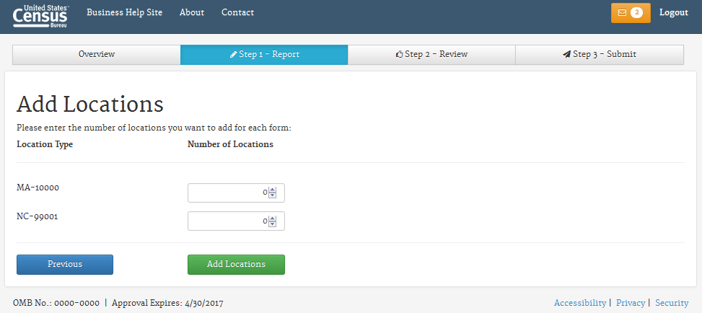Viewport: 702px width, 313px height.
Task: Open the messages envelope notification button
Action: pyautogui.click(x=630, y=13)
